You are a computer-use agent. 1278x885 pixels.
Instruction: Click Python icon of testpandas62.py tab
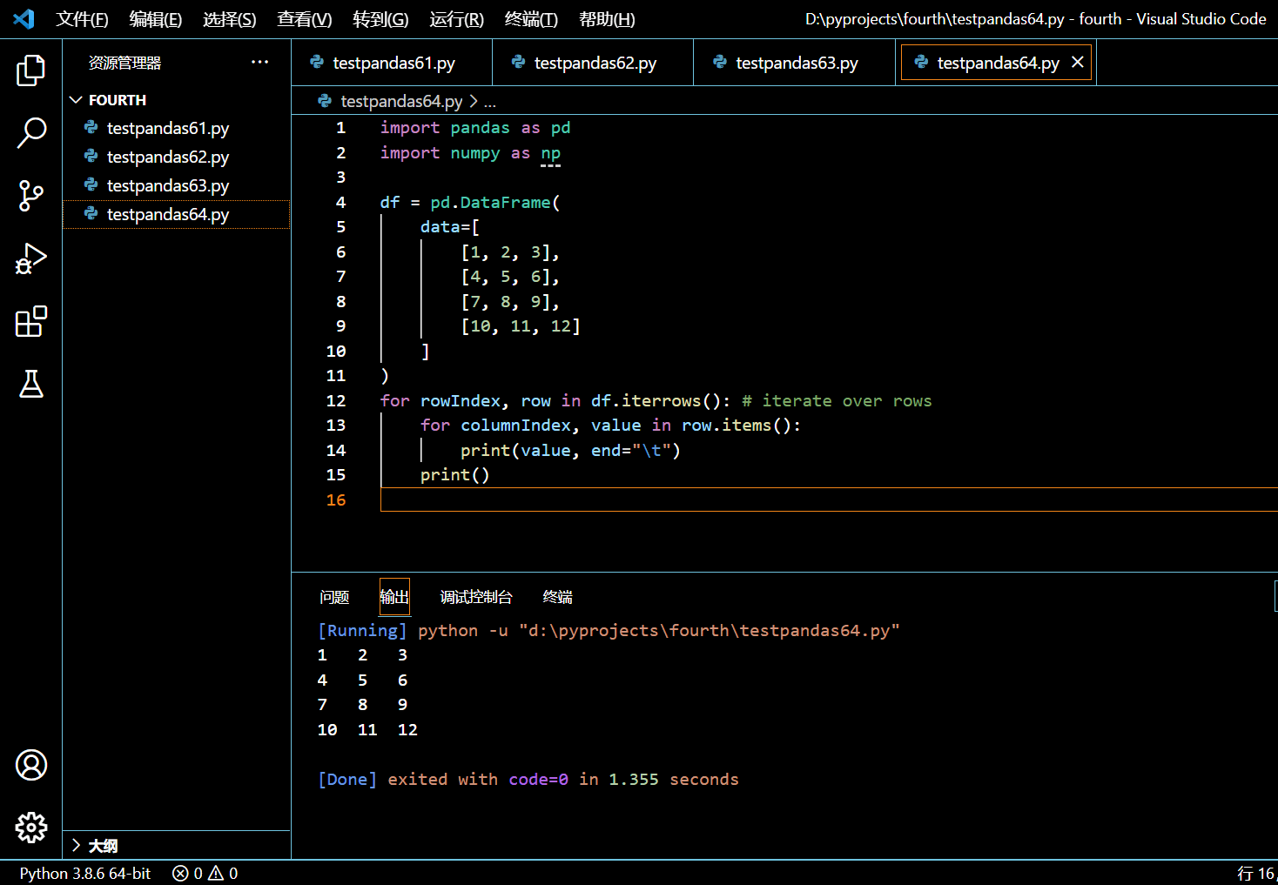coord(519,62)
